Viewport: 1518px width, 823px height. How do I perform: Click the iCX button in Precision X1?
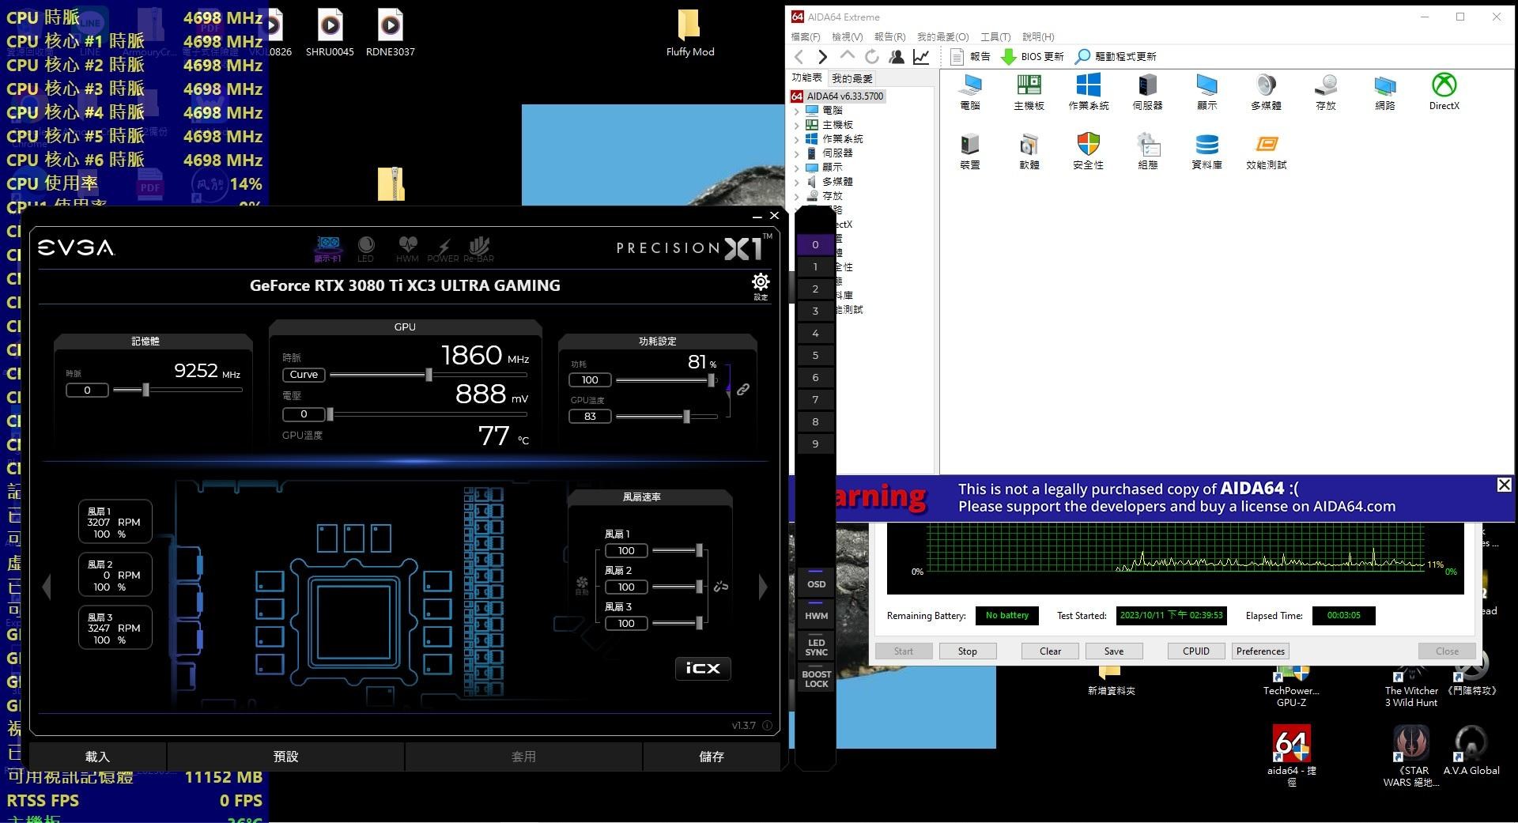tap(703, 668)
